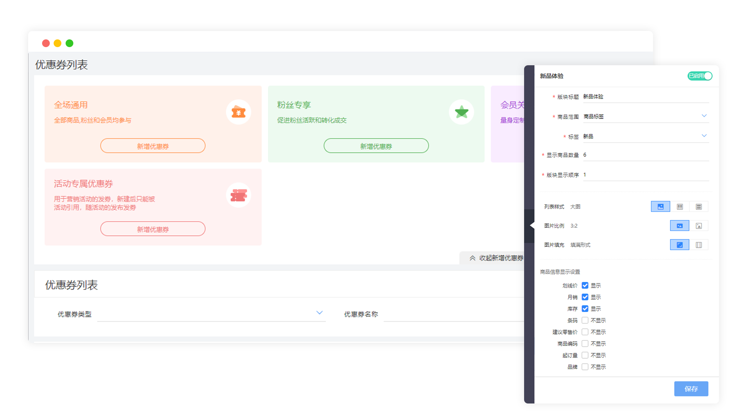
Task: Click the red window close dot
Action: [46, 43]
